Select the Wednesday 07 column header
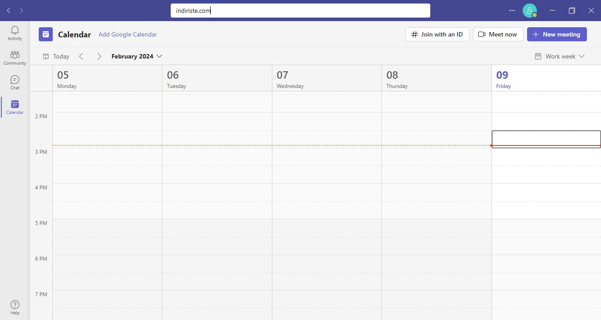Screen dimensions: 601x320 tap(327, 79)
